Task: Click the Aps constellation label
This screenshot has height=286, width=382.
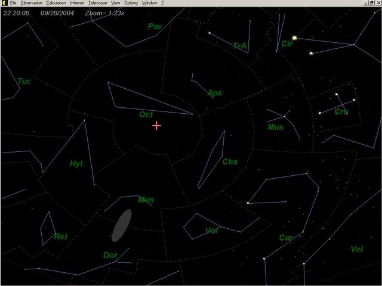Action: click(x=214, y=93)
